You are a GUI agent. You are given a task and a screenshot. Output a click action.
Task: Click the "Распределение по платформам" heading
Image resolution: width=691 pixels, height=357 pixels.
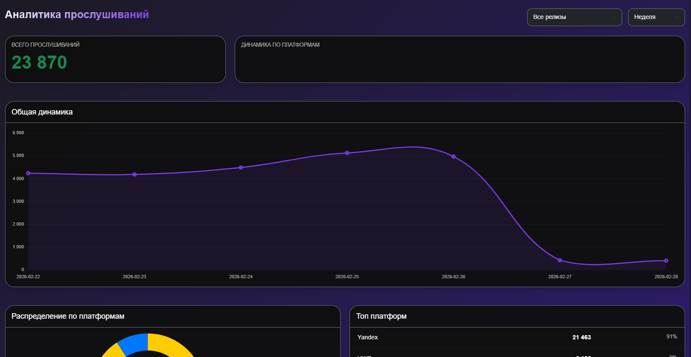pyautogui.click(x=68, y=316)
